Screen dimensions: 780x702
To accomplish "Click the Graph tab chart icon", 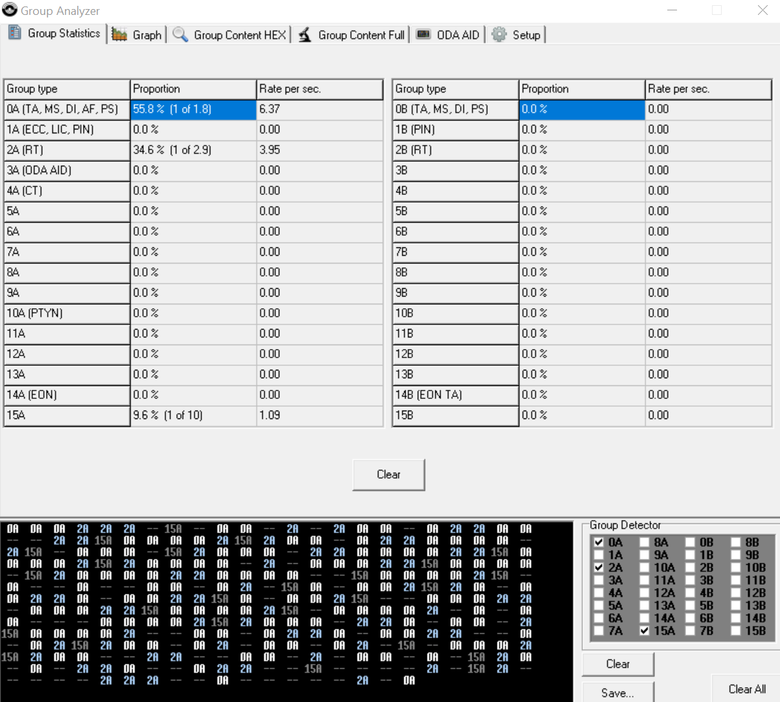I will tap(119, 34).
